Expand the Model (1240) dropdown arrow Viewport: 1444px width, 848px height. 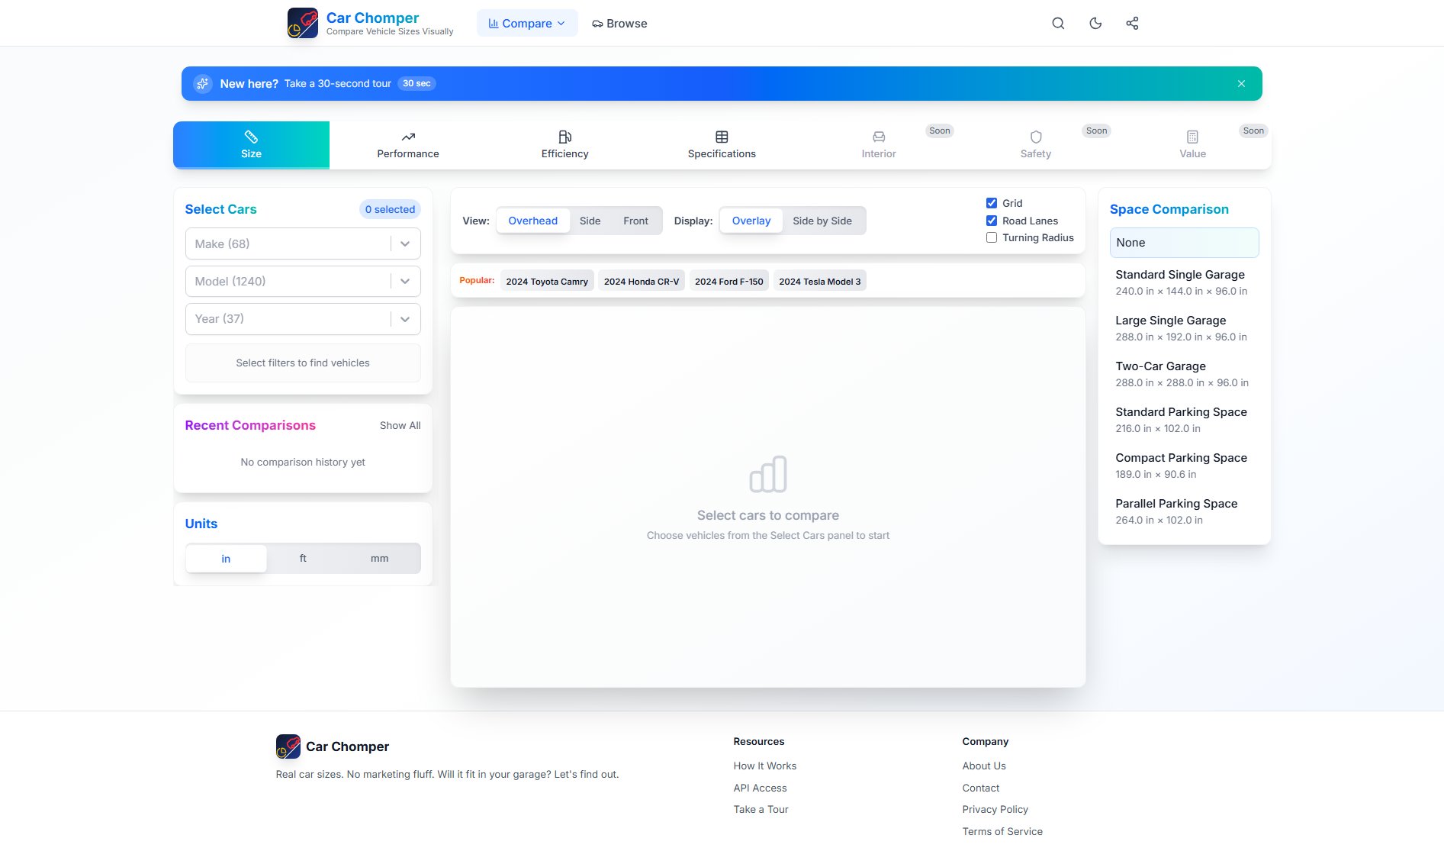[x=405, y=282]
